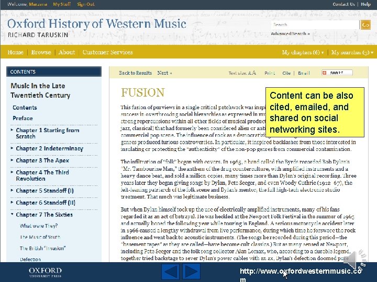
Task: Open the Customer Services menu item
Action: 107,52
